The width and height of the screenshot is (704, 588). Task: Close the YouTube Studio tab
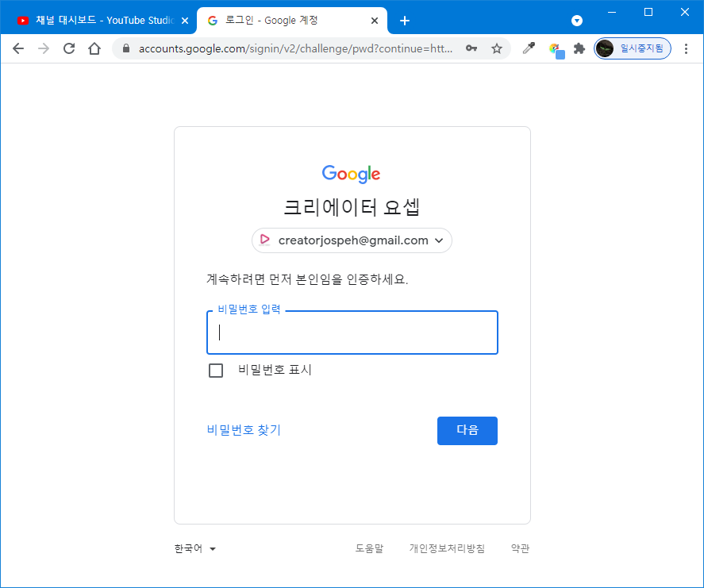184,21
